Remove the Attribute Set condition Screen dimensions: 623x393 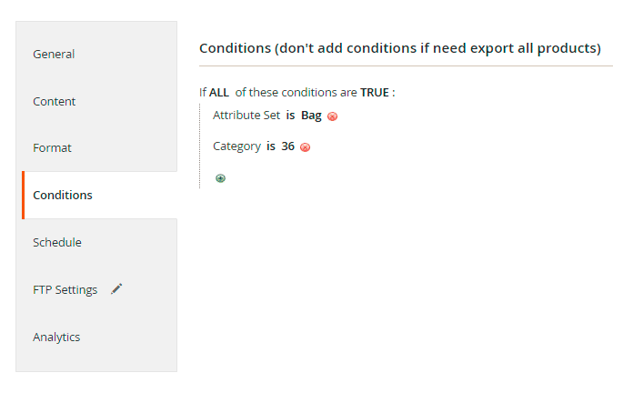point(333,116)
